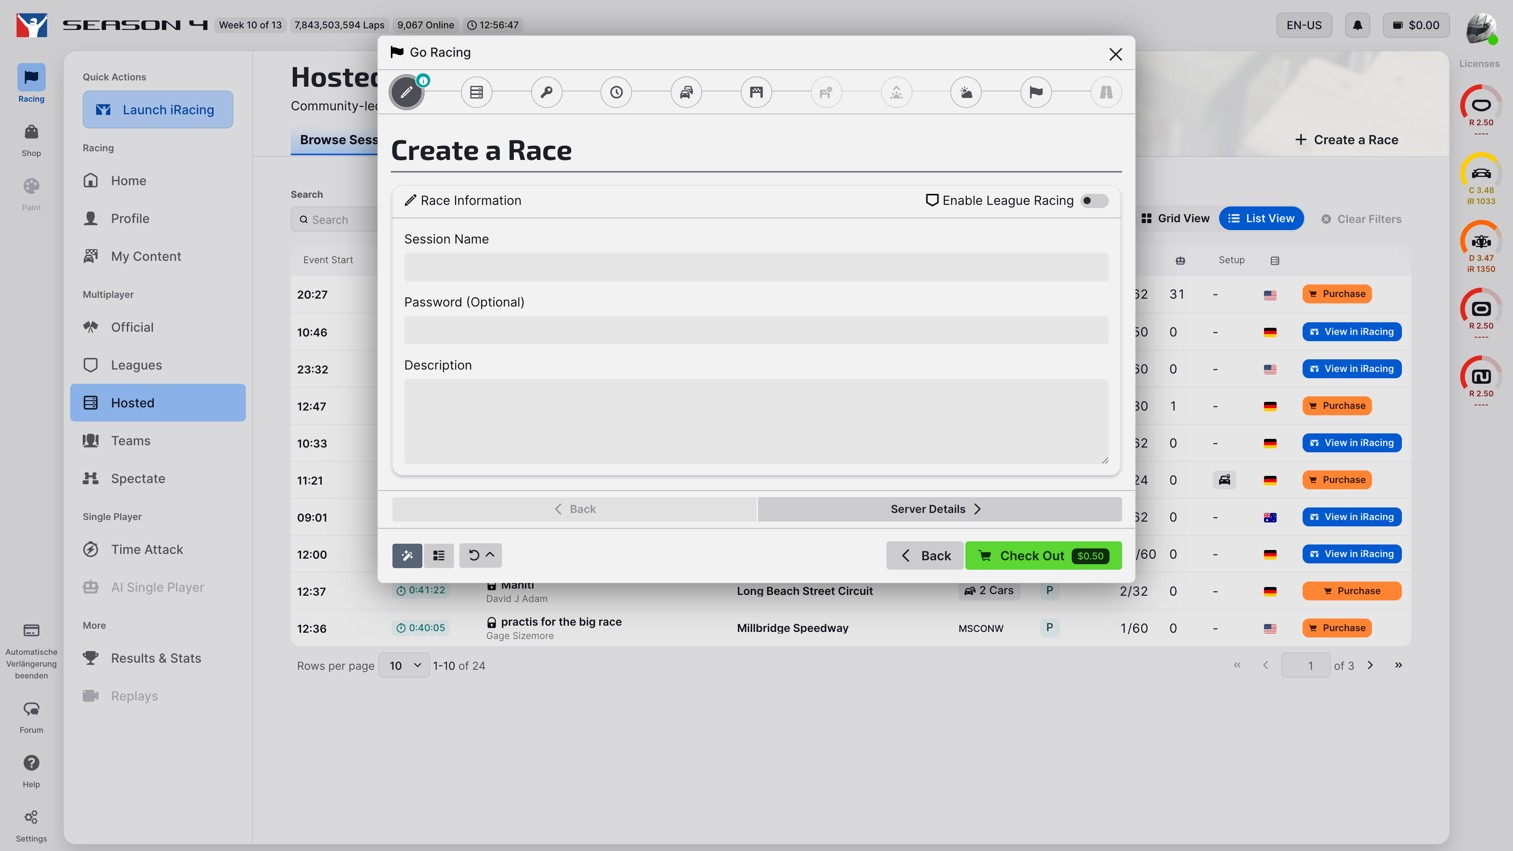Viewport: 1513px width, 851px height.
Task: Click the Rookie oval license gauge
Action: [x=1481, y=106]
